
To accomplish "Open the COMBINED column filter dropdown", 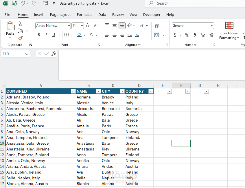I will click(x=73, y=91).
